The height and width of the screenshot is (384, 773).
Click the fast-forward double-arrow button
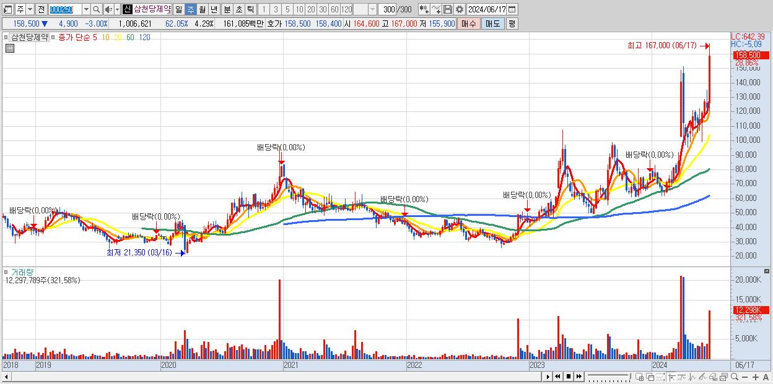pyautogui.click(x=579, y=377)
